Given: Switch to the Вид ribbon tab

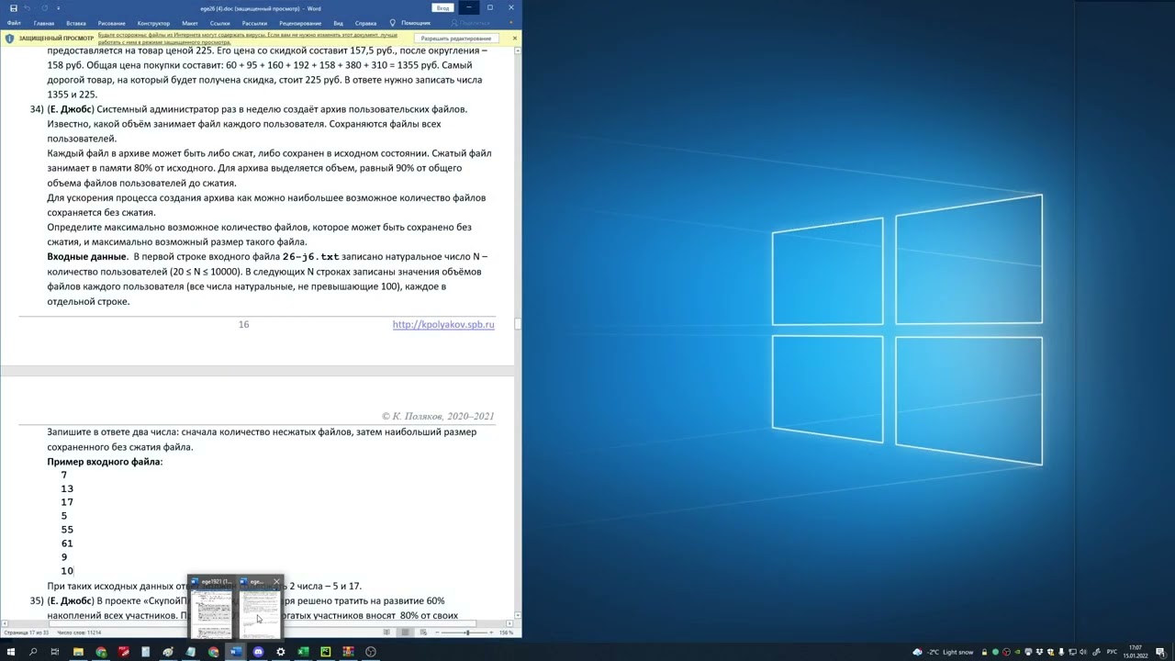Looking at the screenshot, I should pos(338,23).
